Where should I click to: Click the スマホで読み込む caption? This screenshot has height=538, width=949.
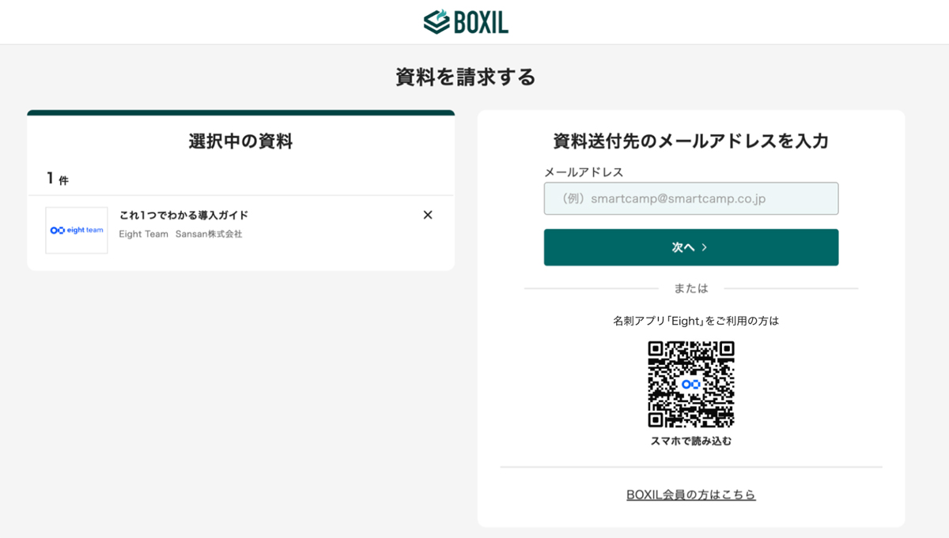pyautogui.click(x=691, y=441)
